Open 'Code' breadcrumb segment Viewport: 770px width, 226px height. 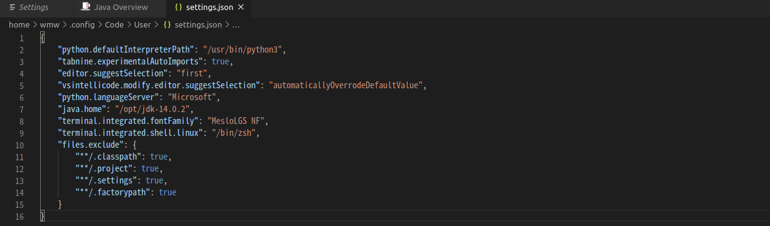(114, 25)
